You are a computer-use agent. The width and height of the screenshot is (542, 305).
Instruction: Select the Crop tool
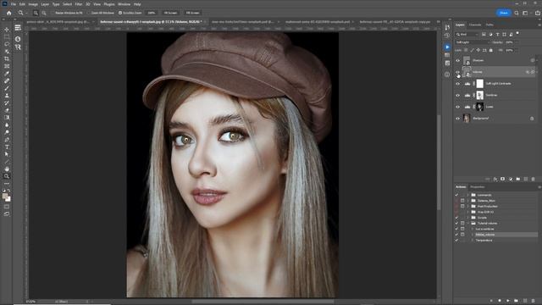(x=7, y=58)
